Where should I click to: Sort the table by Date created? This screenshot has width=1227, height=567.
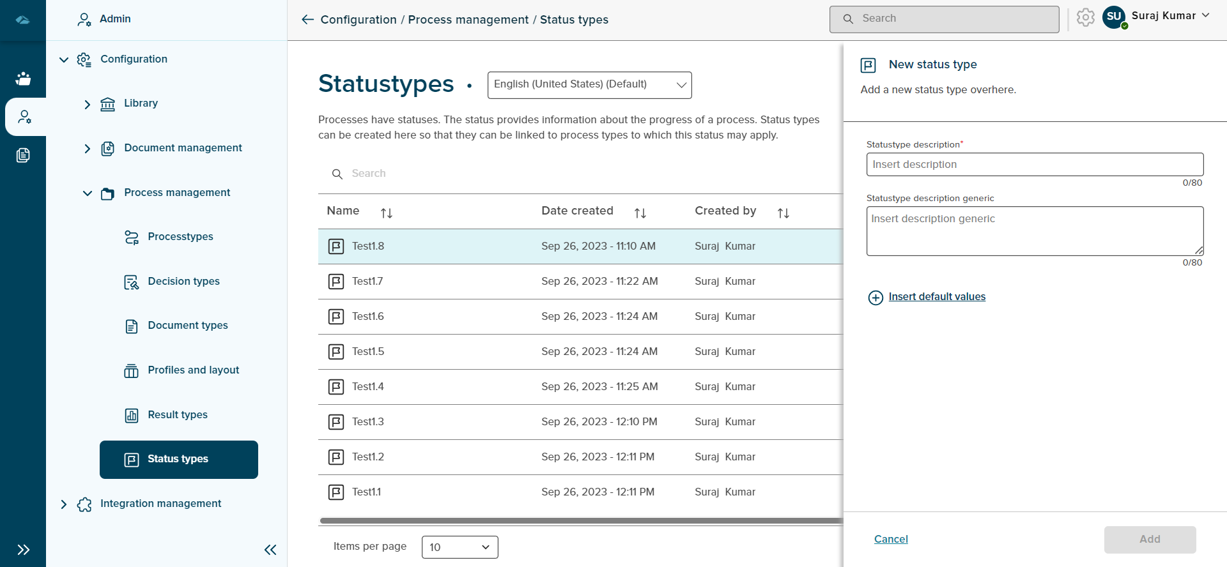(x=640, y=213)
